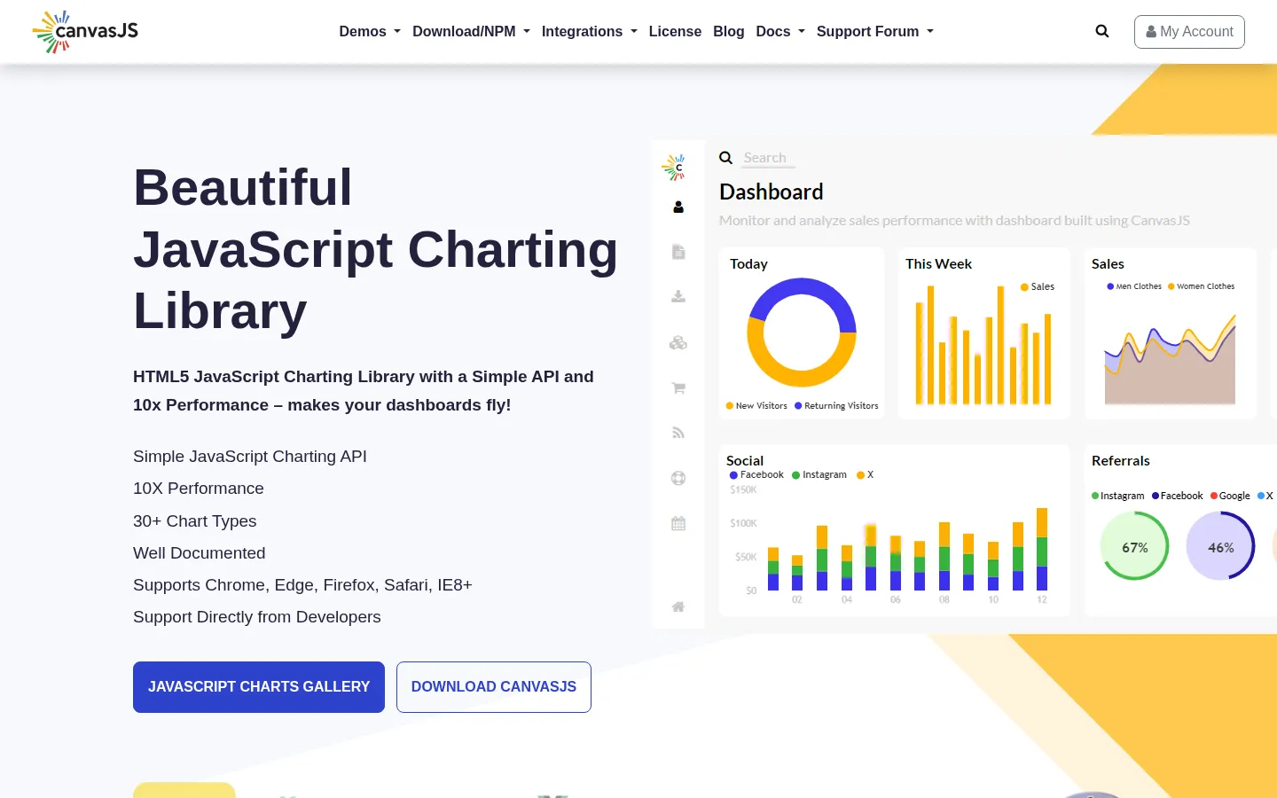The image size is (1277, 798).
Task: Toggle Facebook legend in Social chart
Action: click(x=756, y=475)
